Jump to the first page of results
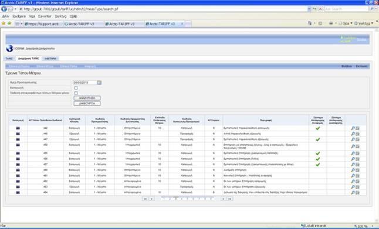Screen dimensions: 379x229 coord(145,199)
